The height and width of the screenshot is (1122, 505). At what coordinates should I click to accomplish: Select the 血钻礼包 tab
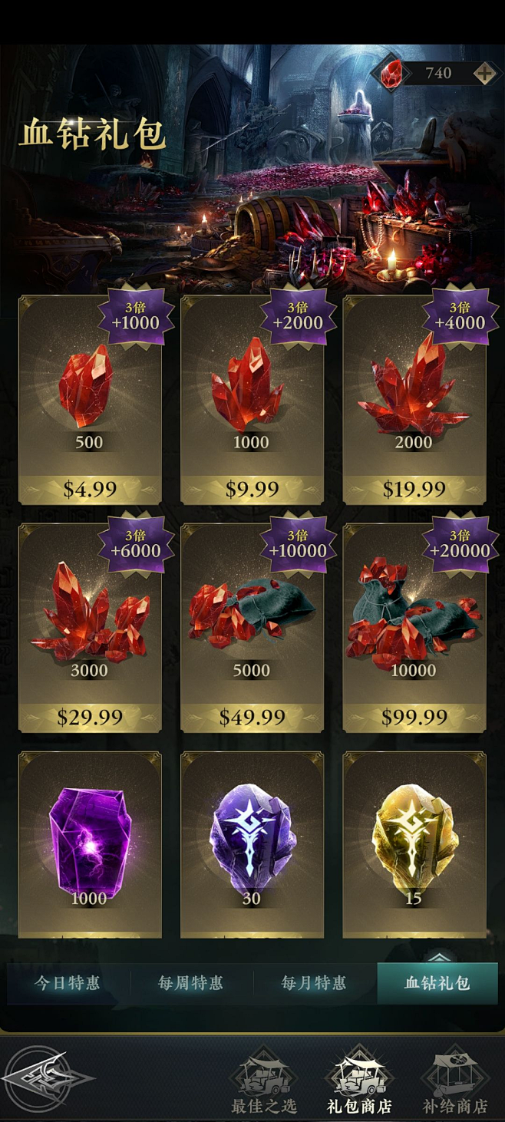437,983
